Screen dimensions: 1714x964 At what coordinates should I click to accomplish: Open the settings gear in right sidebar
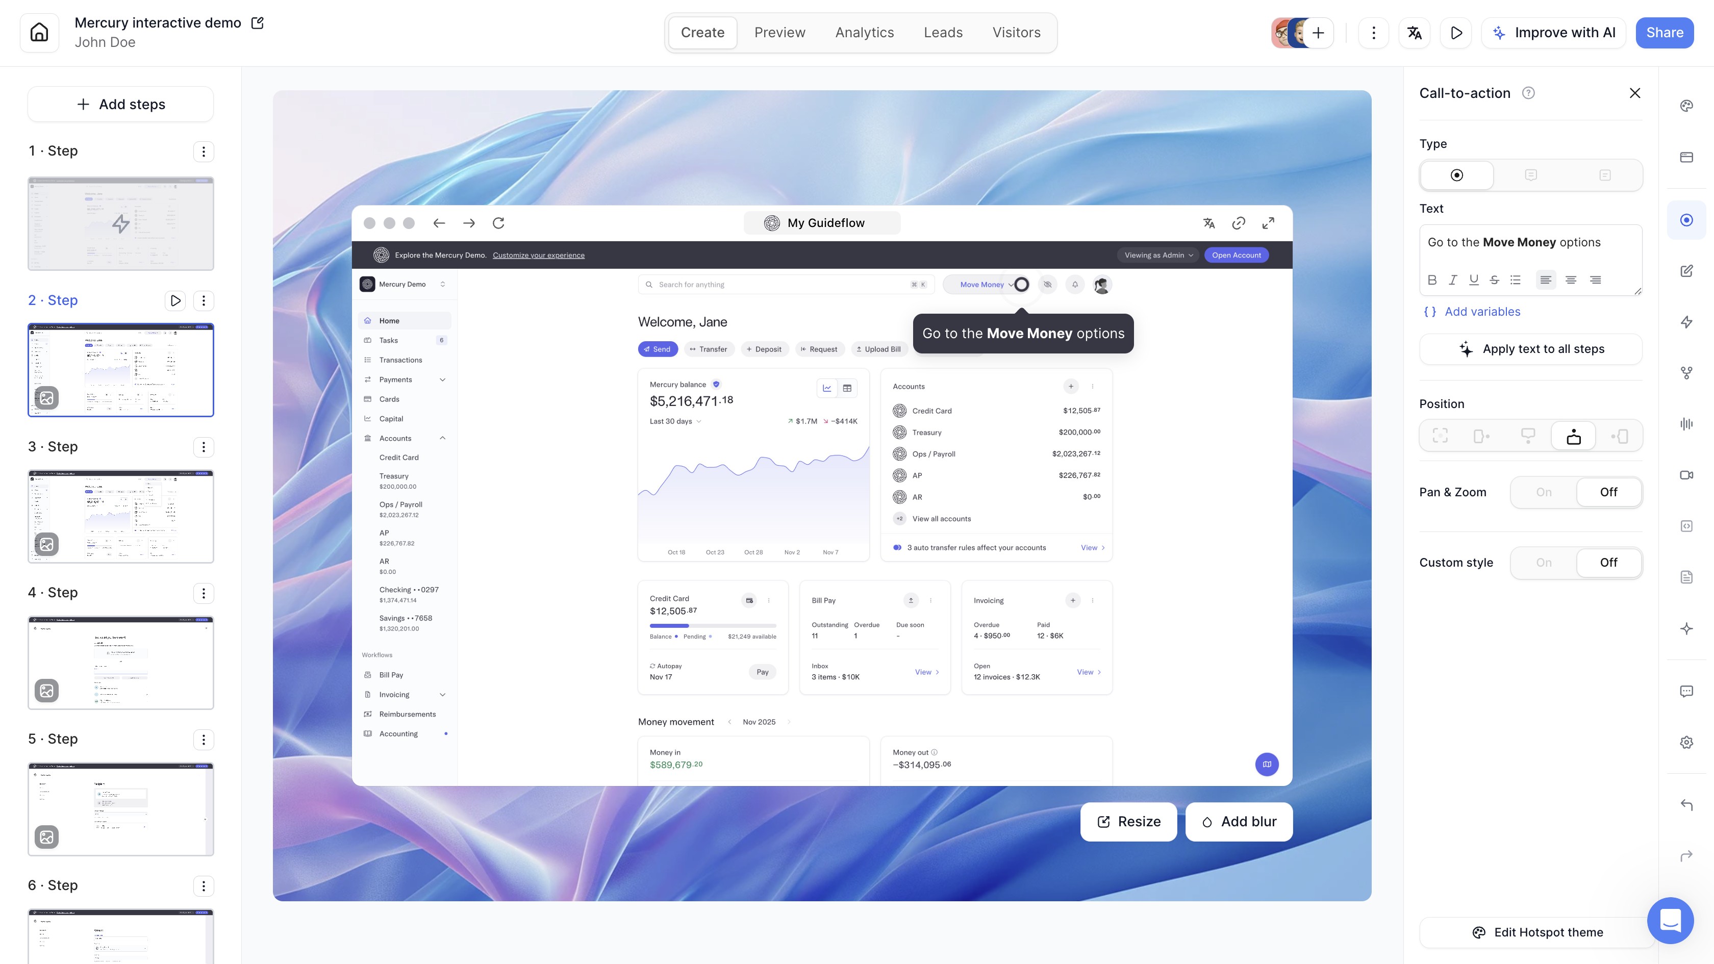(1686, 743)
